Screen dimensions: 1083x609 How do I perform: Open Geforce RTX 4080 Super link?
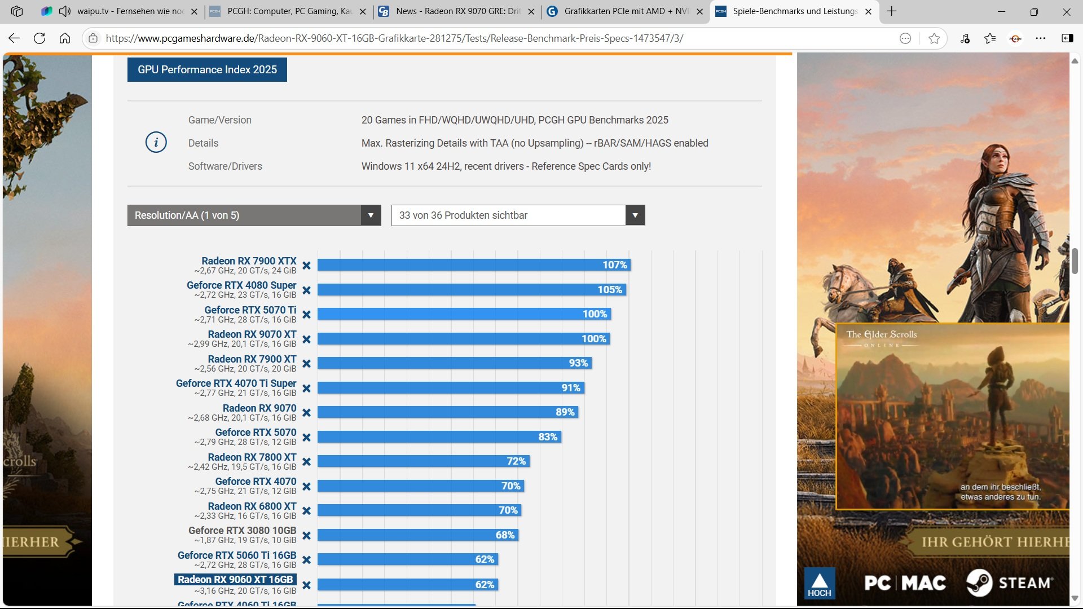(241, 285)
